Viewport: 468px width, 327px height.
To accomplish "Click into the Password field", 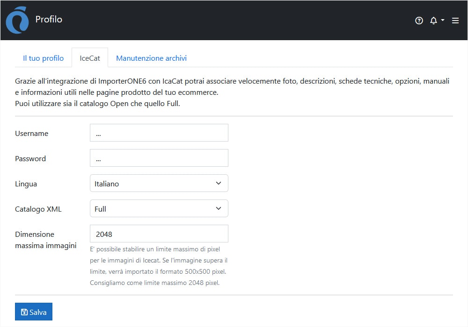I will pos(159,158).
